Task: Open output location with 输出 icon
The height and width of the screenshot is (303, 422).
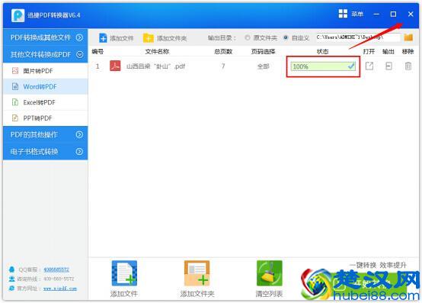Action: (388, 66)
